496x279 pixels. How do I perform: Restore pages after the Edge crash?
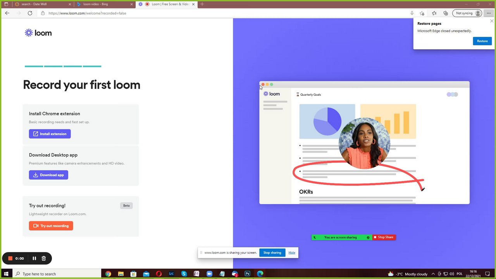[482, 41]
